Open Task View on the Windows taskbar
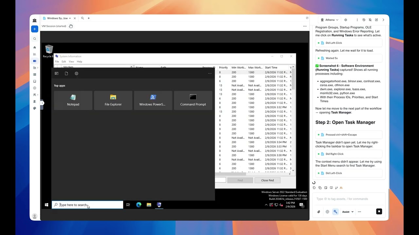The width and height of the screenshot is (419, 235). point(128,205)
